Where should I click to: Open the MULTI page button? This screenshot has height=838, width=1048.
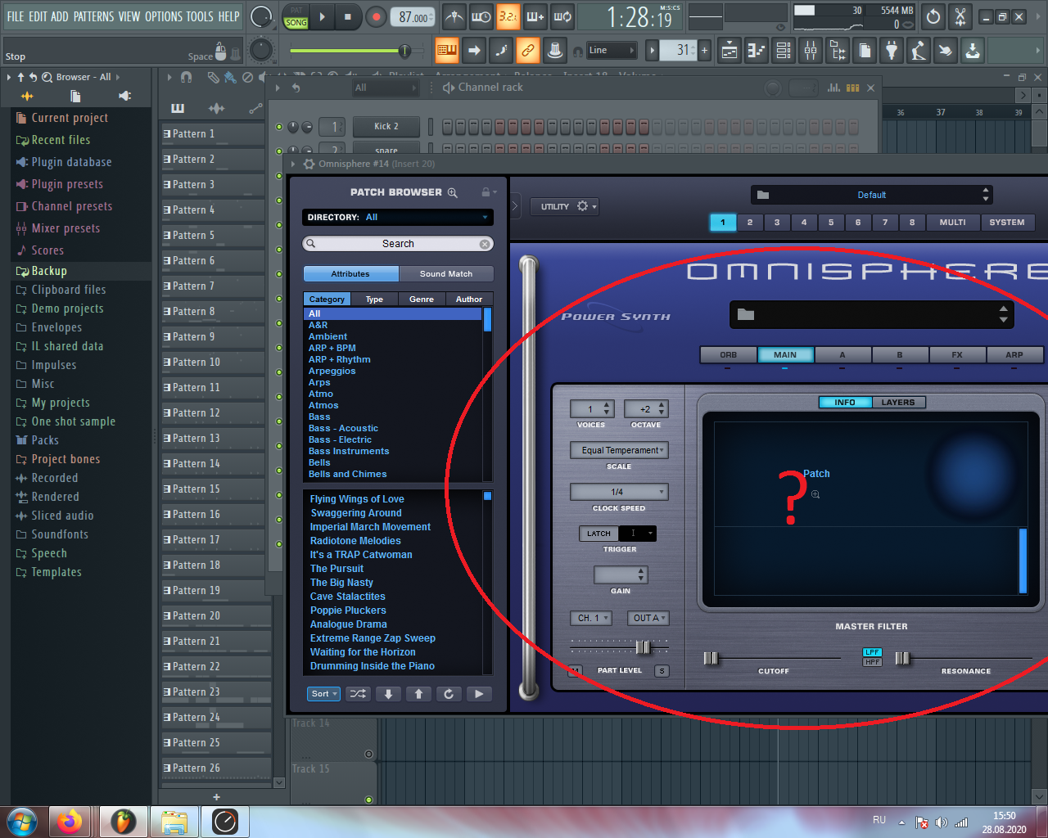point(953,222)
